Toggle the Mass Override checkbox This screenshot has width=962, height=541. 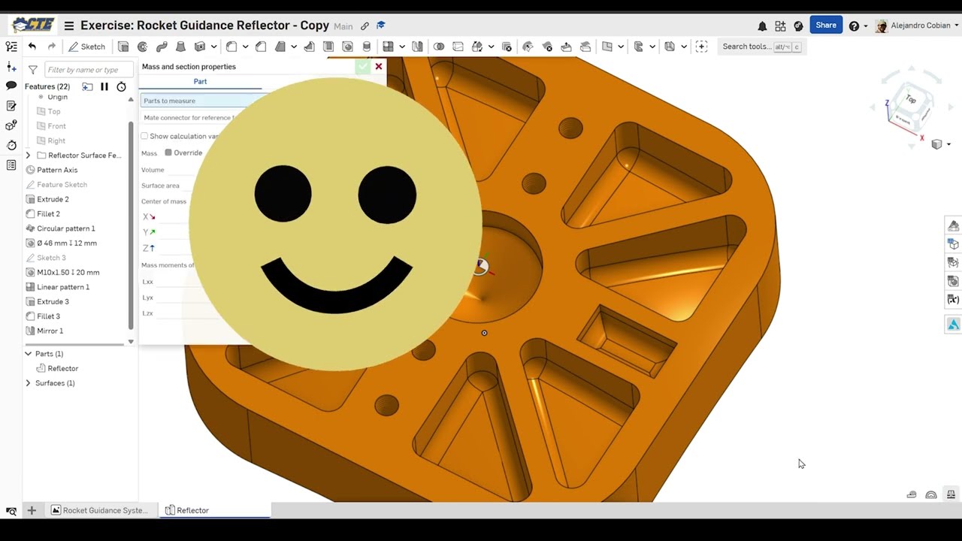coord(168,153)
